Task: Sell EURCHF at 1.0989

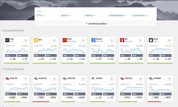Action: pos(11,96)
